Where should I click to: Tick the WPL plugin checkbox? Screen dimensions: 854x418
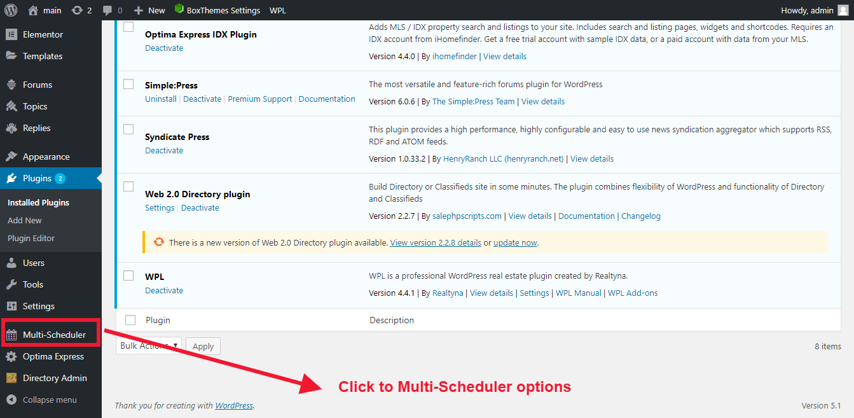[x=128, y=275]
